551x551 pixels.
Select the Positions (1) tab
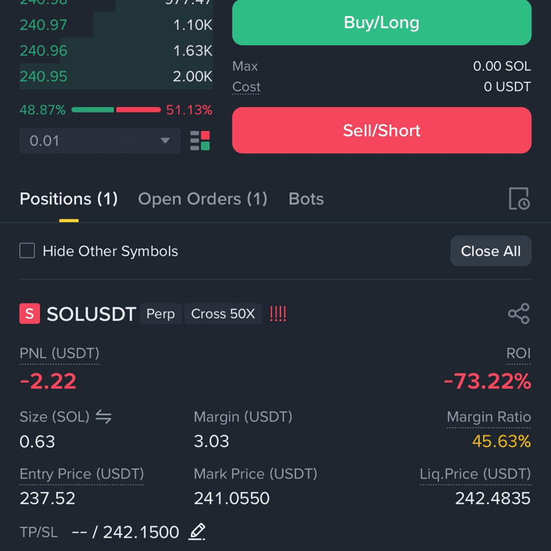click(69, 199)
